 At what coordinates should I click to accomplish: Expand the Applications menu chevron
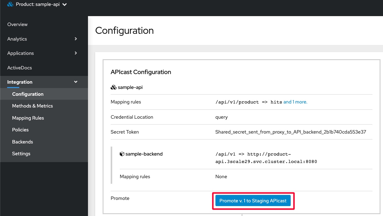click(76, 53)
